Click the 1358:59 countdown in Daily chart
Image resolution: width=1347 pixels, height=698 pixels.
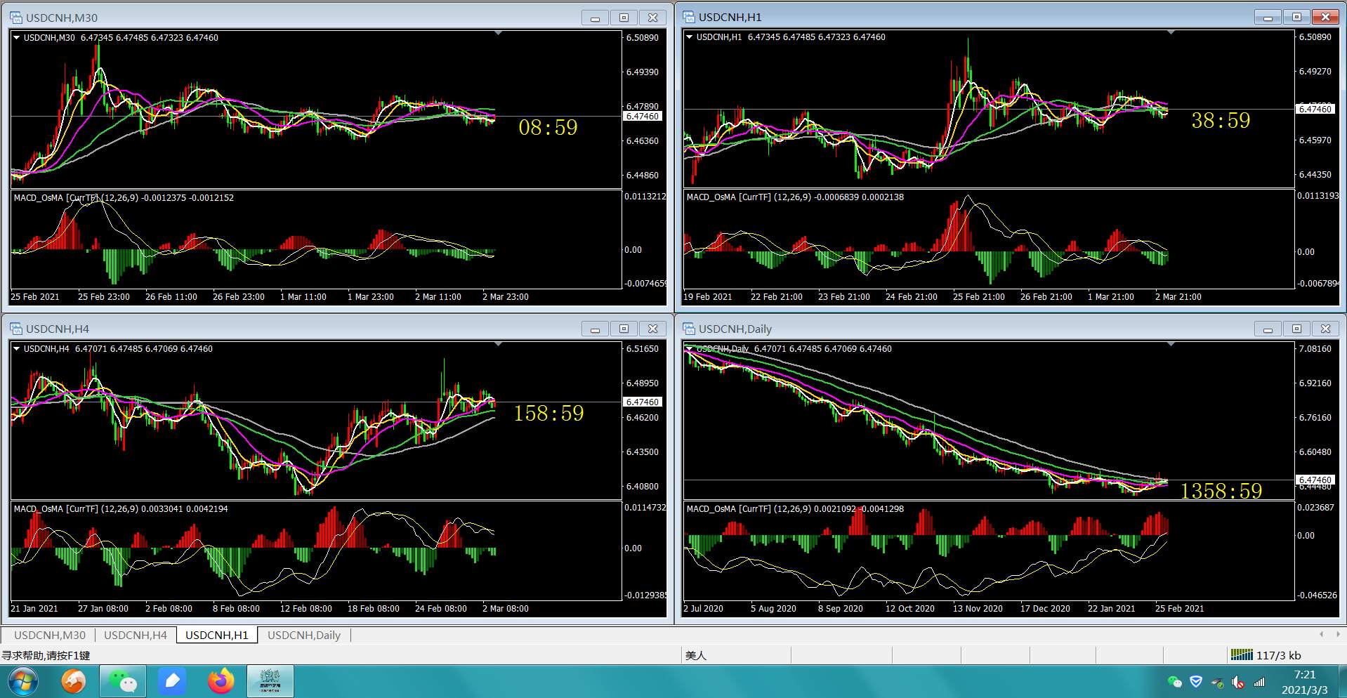coord(1221,491)
